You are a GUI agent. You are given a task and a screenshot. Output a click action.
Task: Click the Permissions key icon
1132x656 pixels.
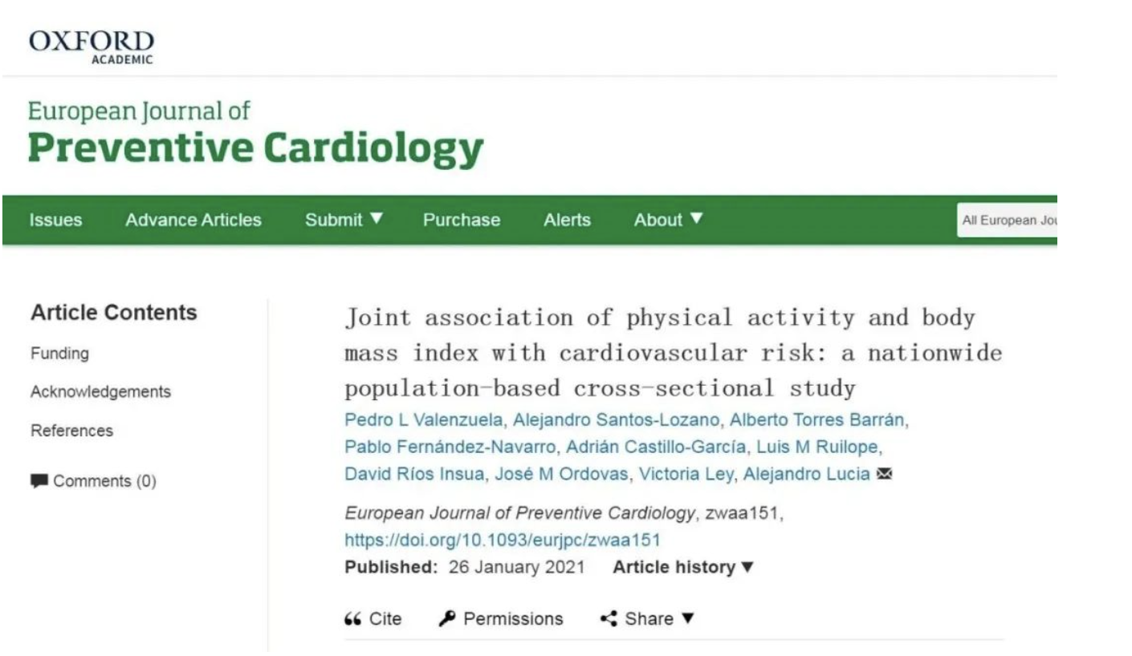447,619
